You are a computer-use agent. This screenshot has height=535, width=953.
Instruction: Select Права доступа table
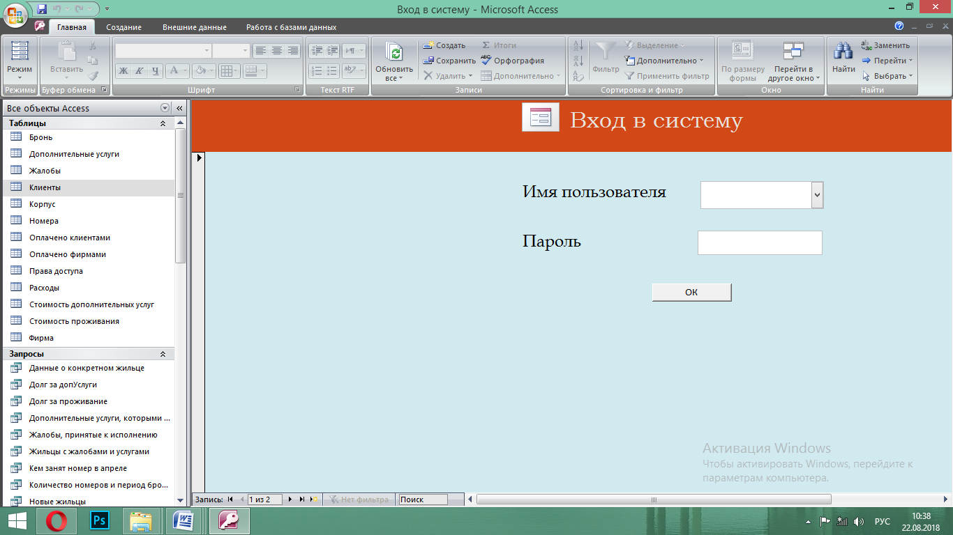[88, 271]
